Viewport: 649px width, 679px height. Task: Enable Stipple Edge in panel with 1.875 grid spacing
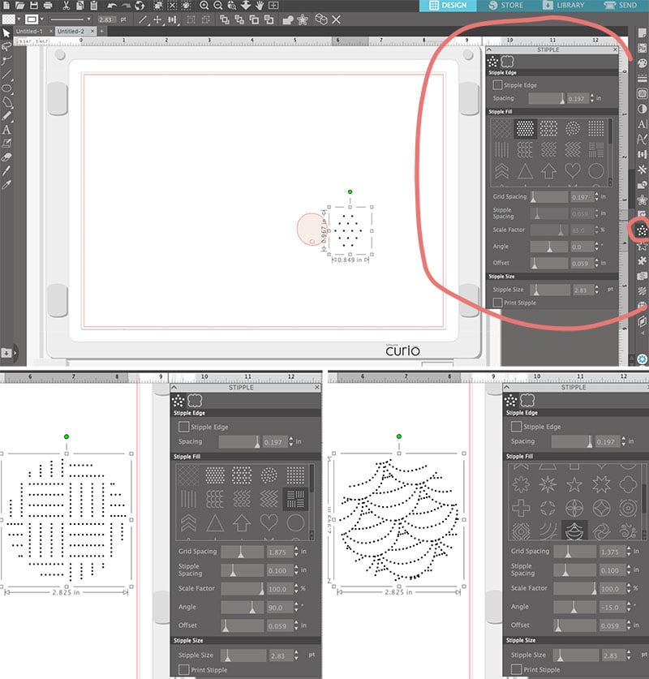tap(183, 427)
